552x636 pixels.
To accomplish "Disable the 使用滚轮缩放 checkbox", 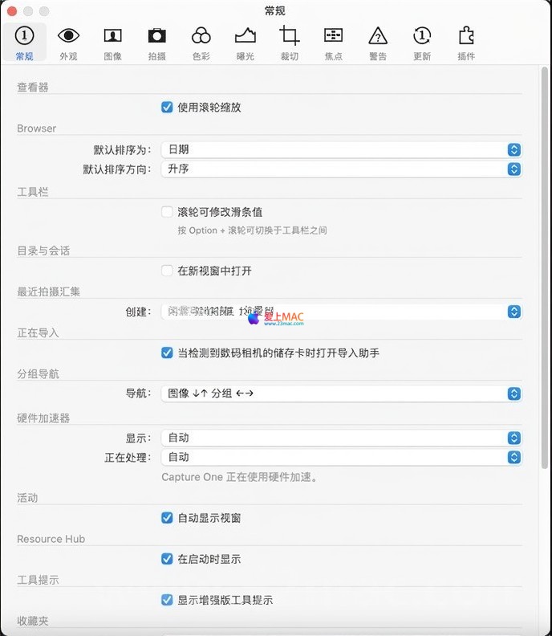I will point(167,107).
